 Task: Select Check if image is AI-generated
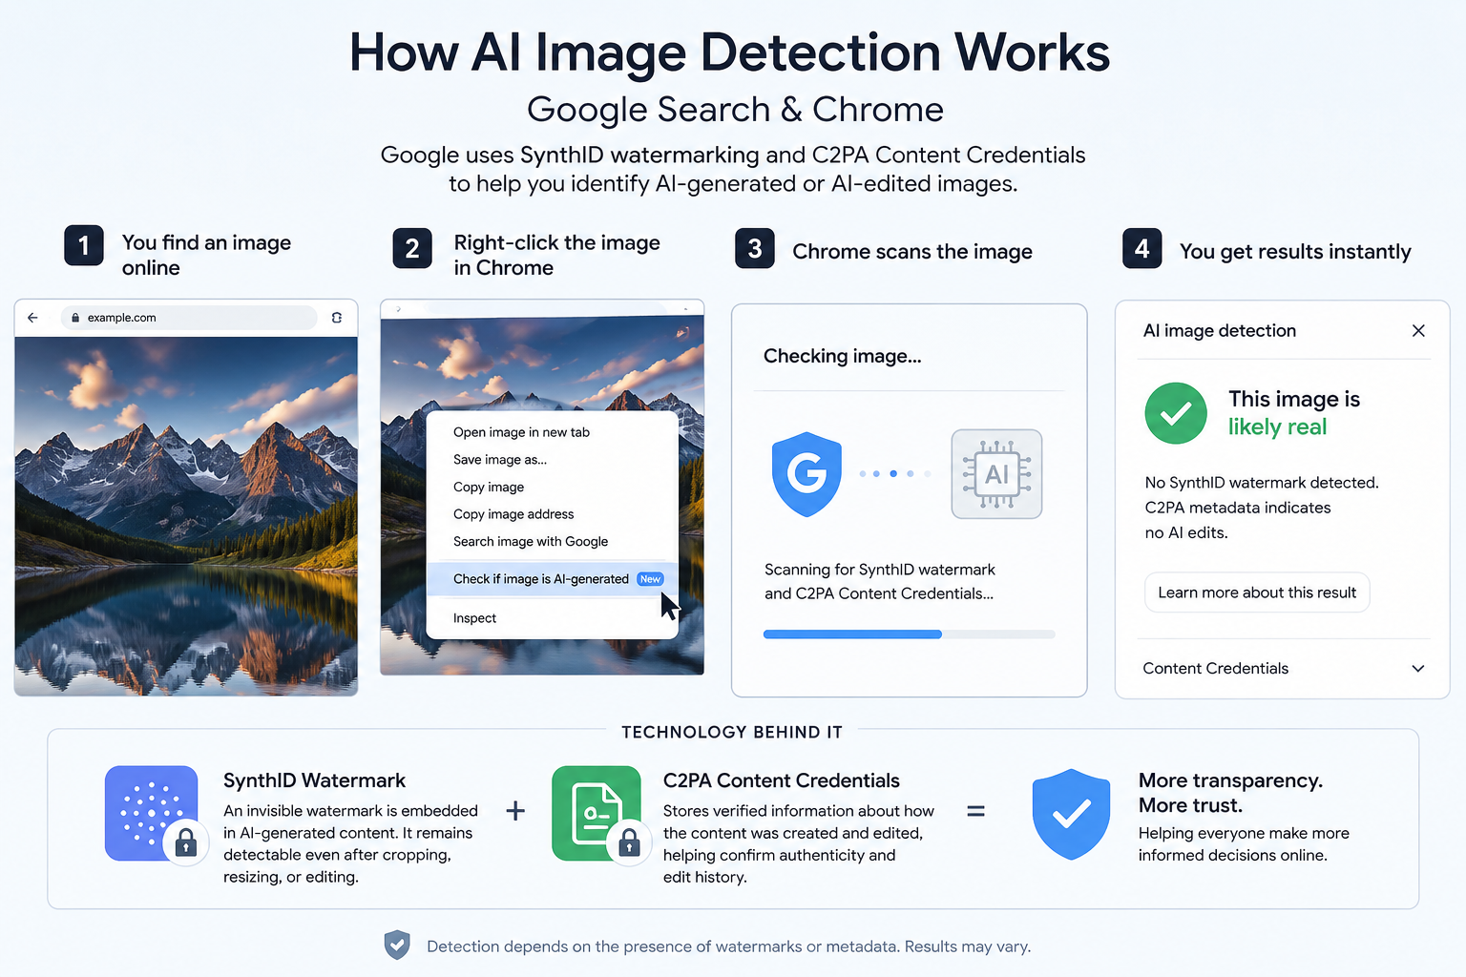[x=552, y=579]
